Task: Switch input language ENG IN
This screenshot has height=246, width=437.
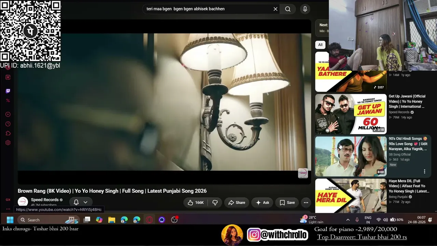Action: pos(368,220)
